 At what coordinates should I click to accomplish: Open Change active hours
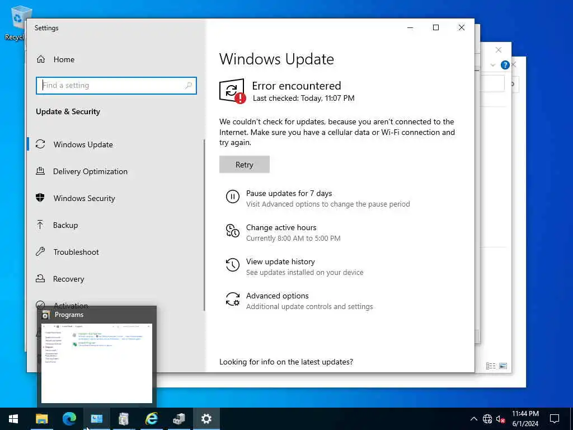pos(293,232)
